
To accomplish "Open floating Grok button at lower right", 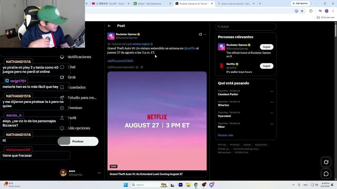I will [326, 162].
